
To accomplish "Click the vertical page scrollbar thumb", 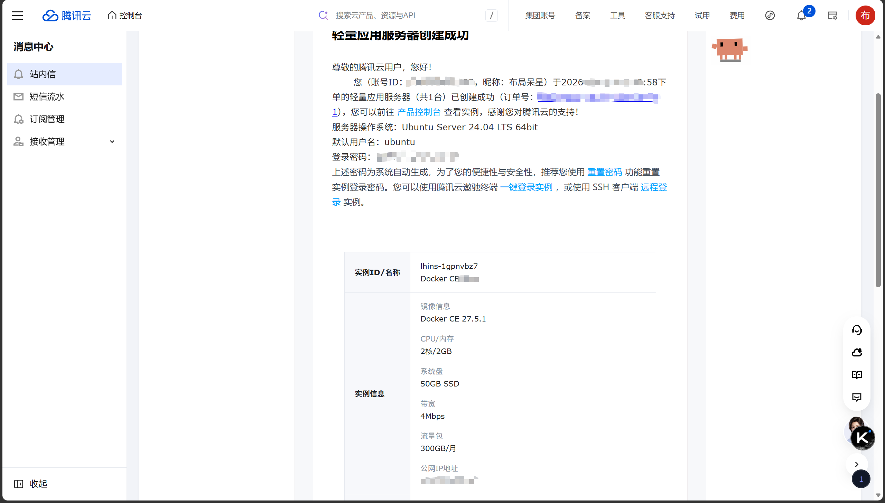I will [x=878, y=190].
